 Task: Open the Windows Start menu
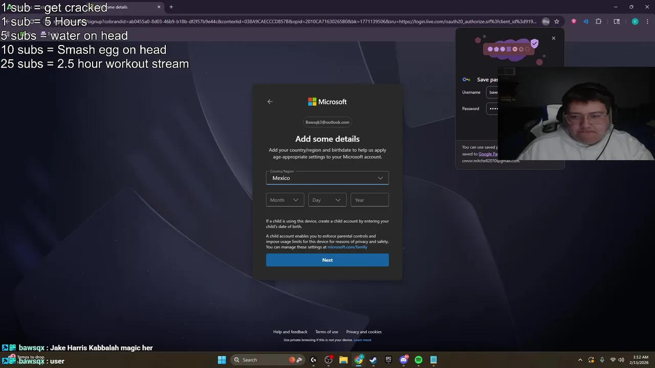click(x=222, y=360)
